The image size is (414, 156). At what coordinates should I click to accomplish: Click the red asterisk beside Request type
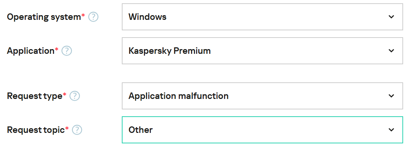pos(65,95)
